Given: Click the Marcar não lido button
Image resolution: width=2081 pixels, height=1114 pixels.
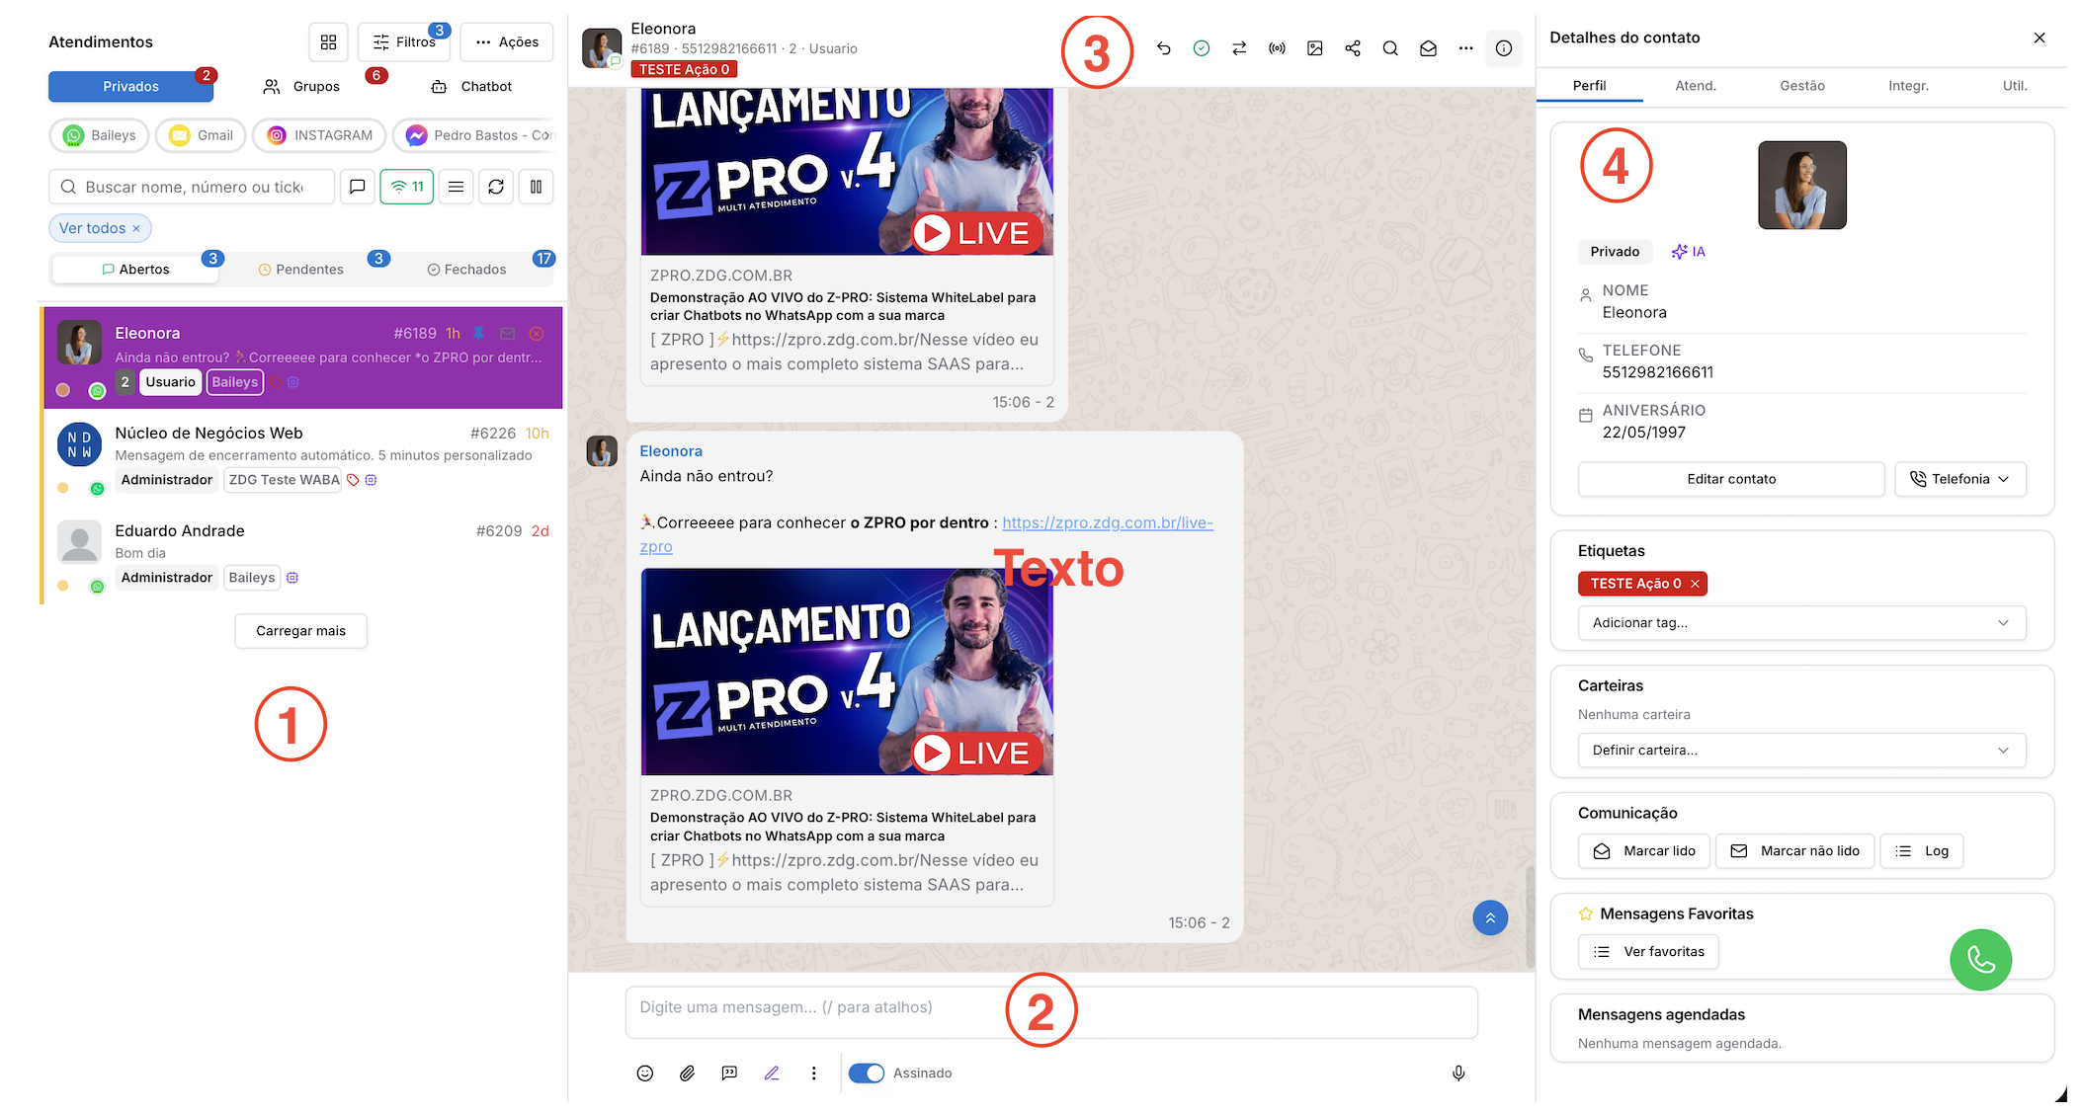Looking at the screenshot, I should coord(1794,851).
